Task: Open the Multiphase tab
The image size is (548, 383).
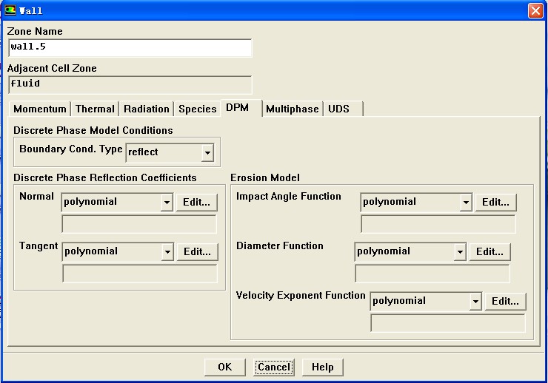Action: (x=292, y=109)
